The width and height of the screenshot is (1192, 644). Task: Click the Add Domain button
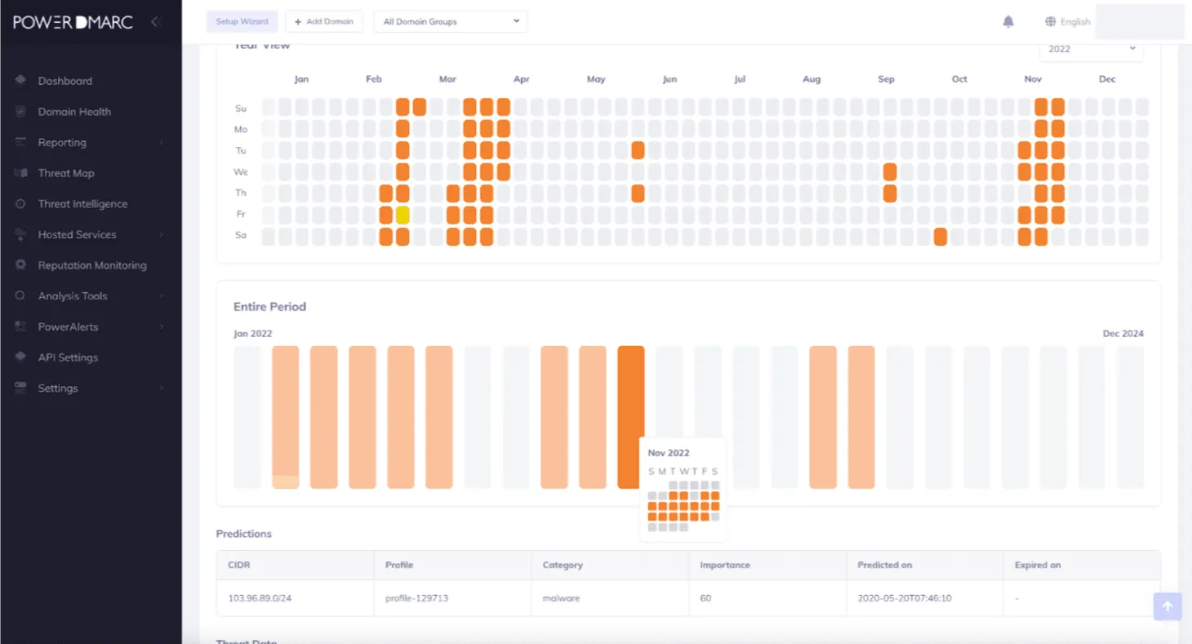click(324, 21)
